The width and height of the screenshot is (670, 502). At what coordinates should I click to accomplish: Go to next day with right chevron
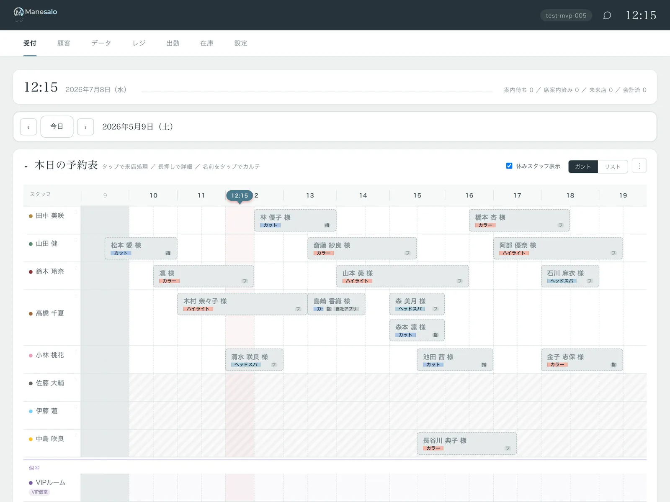tap(85, 127)
